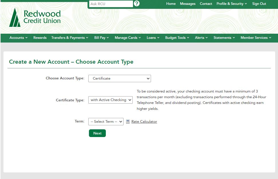Open the Rate Calculator link
The width and height of the screenshot is (278, 179).
[x=144, y=122]
